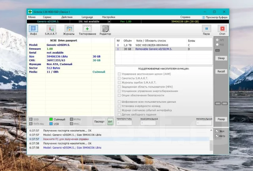
Task: Click the Паспорт button
Action: click(99, 122)
